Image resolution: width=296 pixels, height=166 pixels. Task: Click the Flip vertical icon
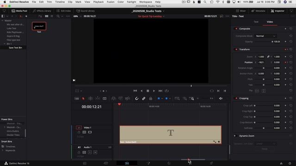264,91
